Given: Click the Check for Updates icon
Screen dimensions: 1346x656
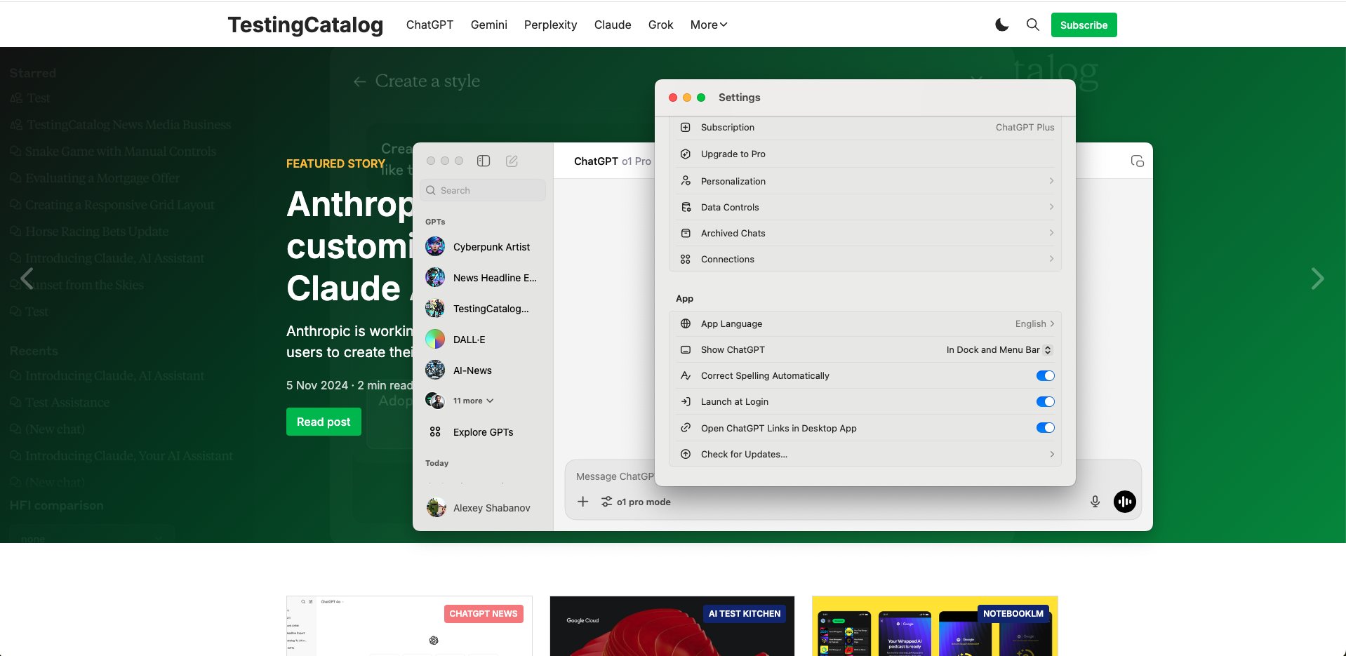Looking at the screenshot, I should point(686,454).
